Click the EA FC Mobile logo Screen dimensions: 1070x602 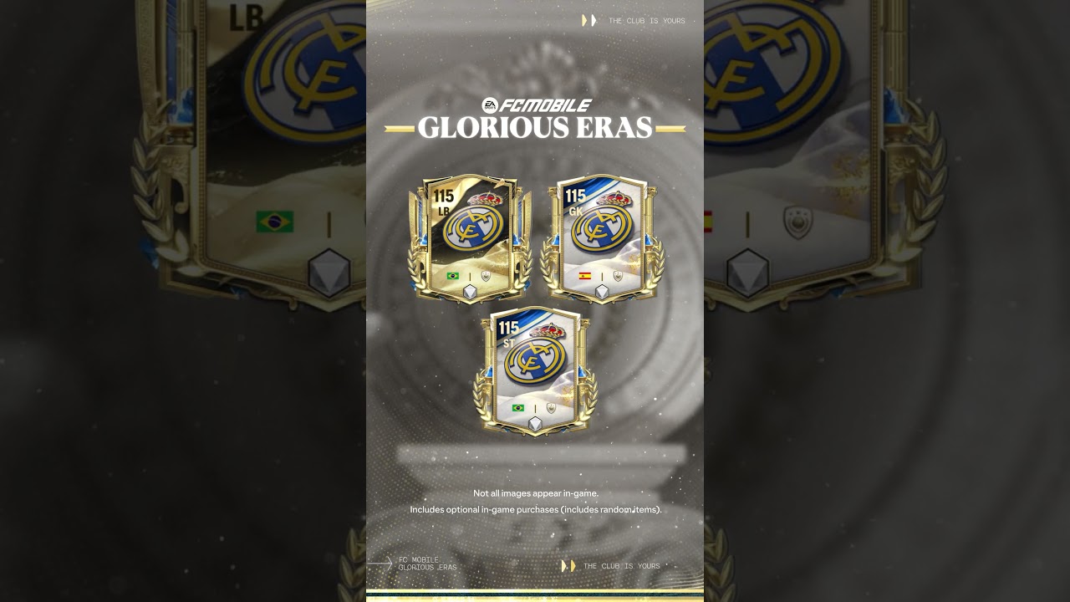536,105
